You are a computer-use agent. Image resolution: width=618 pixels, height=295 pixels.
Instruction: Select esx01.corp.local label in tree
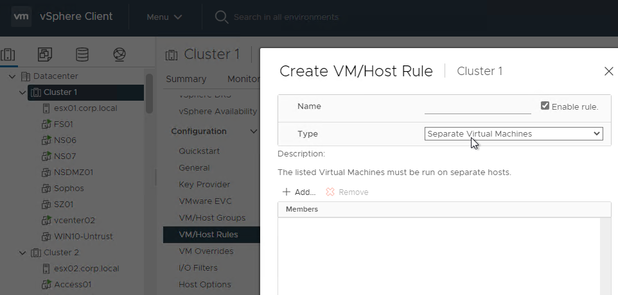click(x=85, y=108)
